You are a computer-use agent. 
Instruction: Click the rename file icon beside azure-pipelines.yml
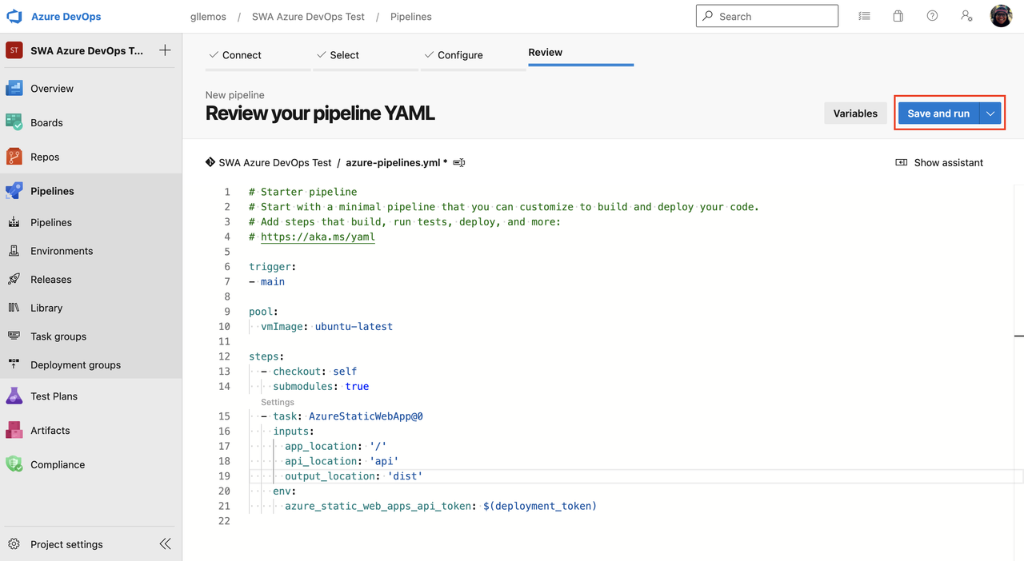pos(458,163)
